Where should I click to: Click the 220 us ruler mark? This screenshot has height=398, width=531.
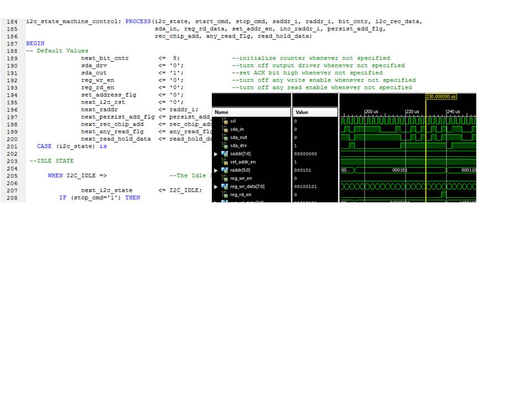click(412, 111)
